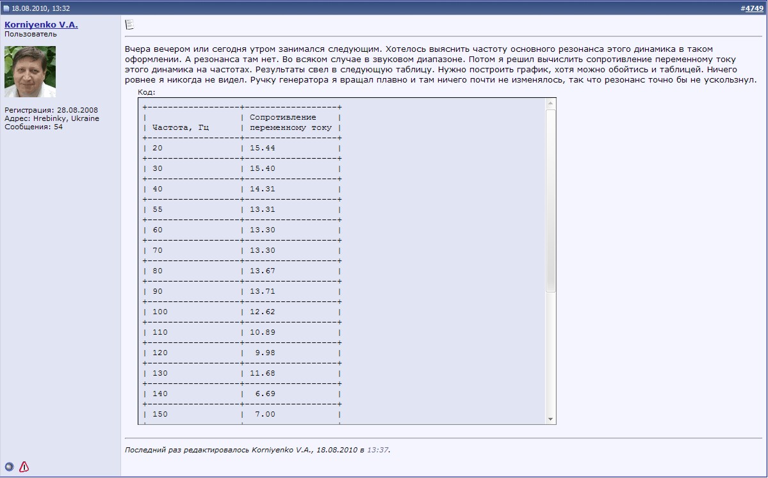Click the last edited time 13:37

pos(378,450)
